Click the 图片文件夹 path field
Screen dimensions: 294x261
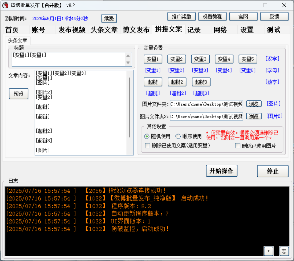(x=206, y=104)
